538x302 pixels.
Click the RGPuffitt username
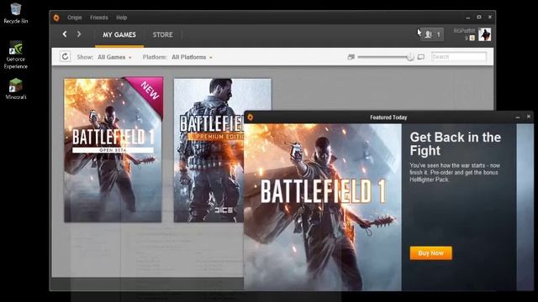(464, 31)
